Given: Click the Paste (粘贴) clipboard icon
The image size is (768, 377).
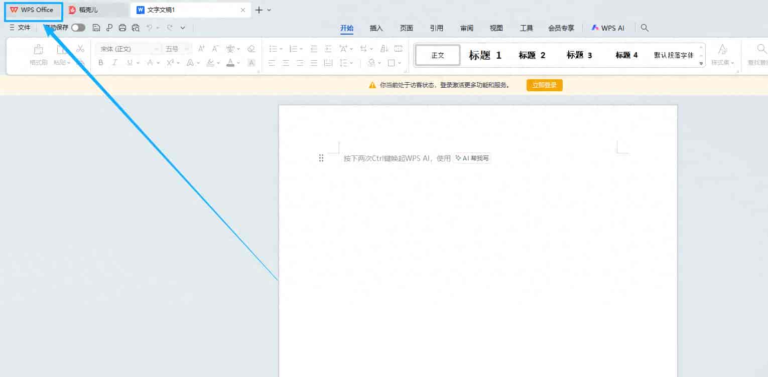Looking at the screenshot, I should point(62,49).
